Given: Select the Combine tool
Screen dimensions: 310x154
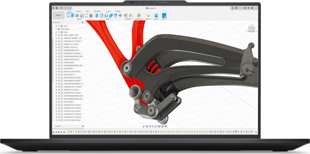Looking at the screenshot, I should pos(111,15).
